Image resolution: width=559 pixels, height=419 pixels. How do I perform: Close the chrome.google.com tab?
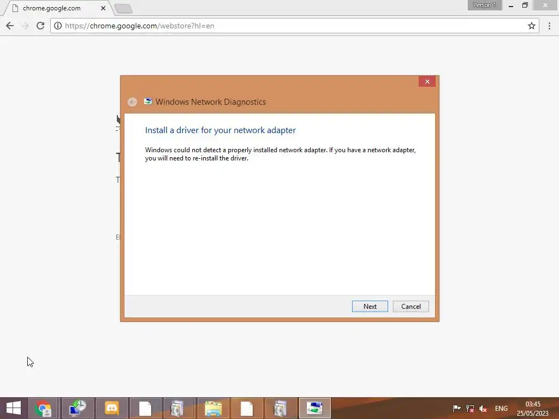103,8
